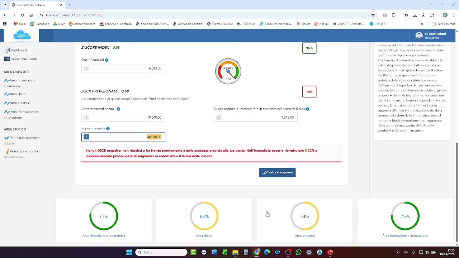Show hidden system tray icons
This screenshot has width=459, height=258.
[x=398, y=252]
